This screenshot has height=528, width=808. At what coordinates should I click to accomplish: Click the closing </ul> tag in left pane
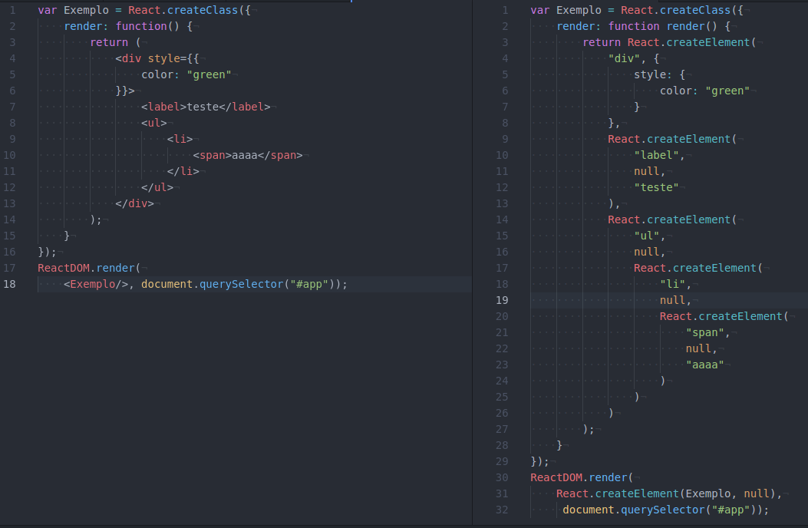[x=157, y=187]
